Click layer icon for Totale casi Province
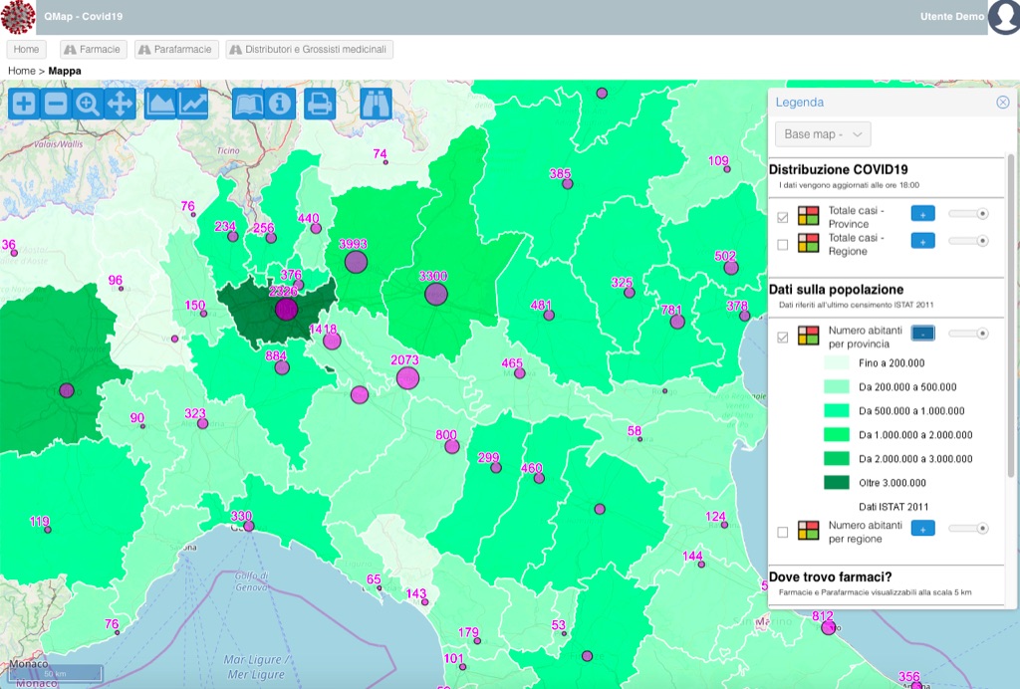 pyautogui.click(x=809, y=216)
